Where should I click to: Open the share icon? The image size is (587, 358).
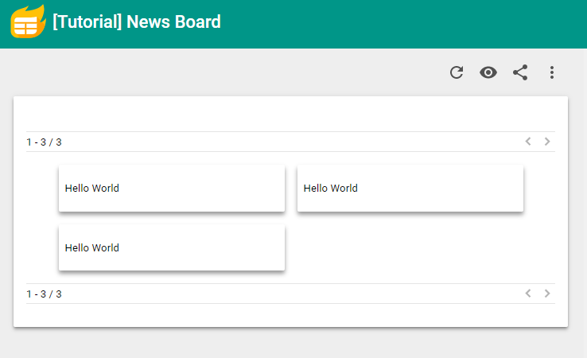(x=520, y=72)
